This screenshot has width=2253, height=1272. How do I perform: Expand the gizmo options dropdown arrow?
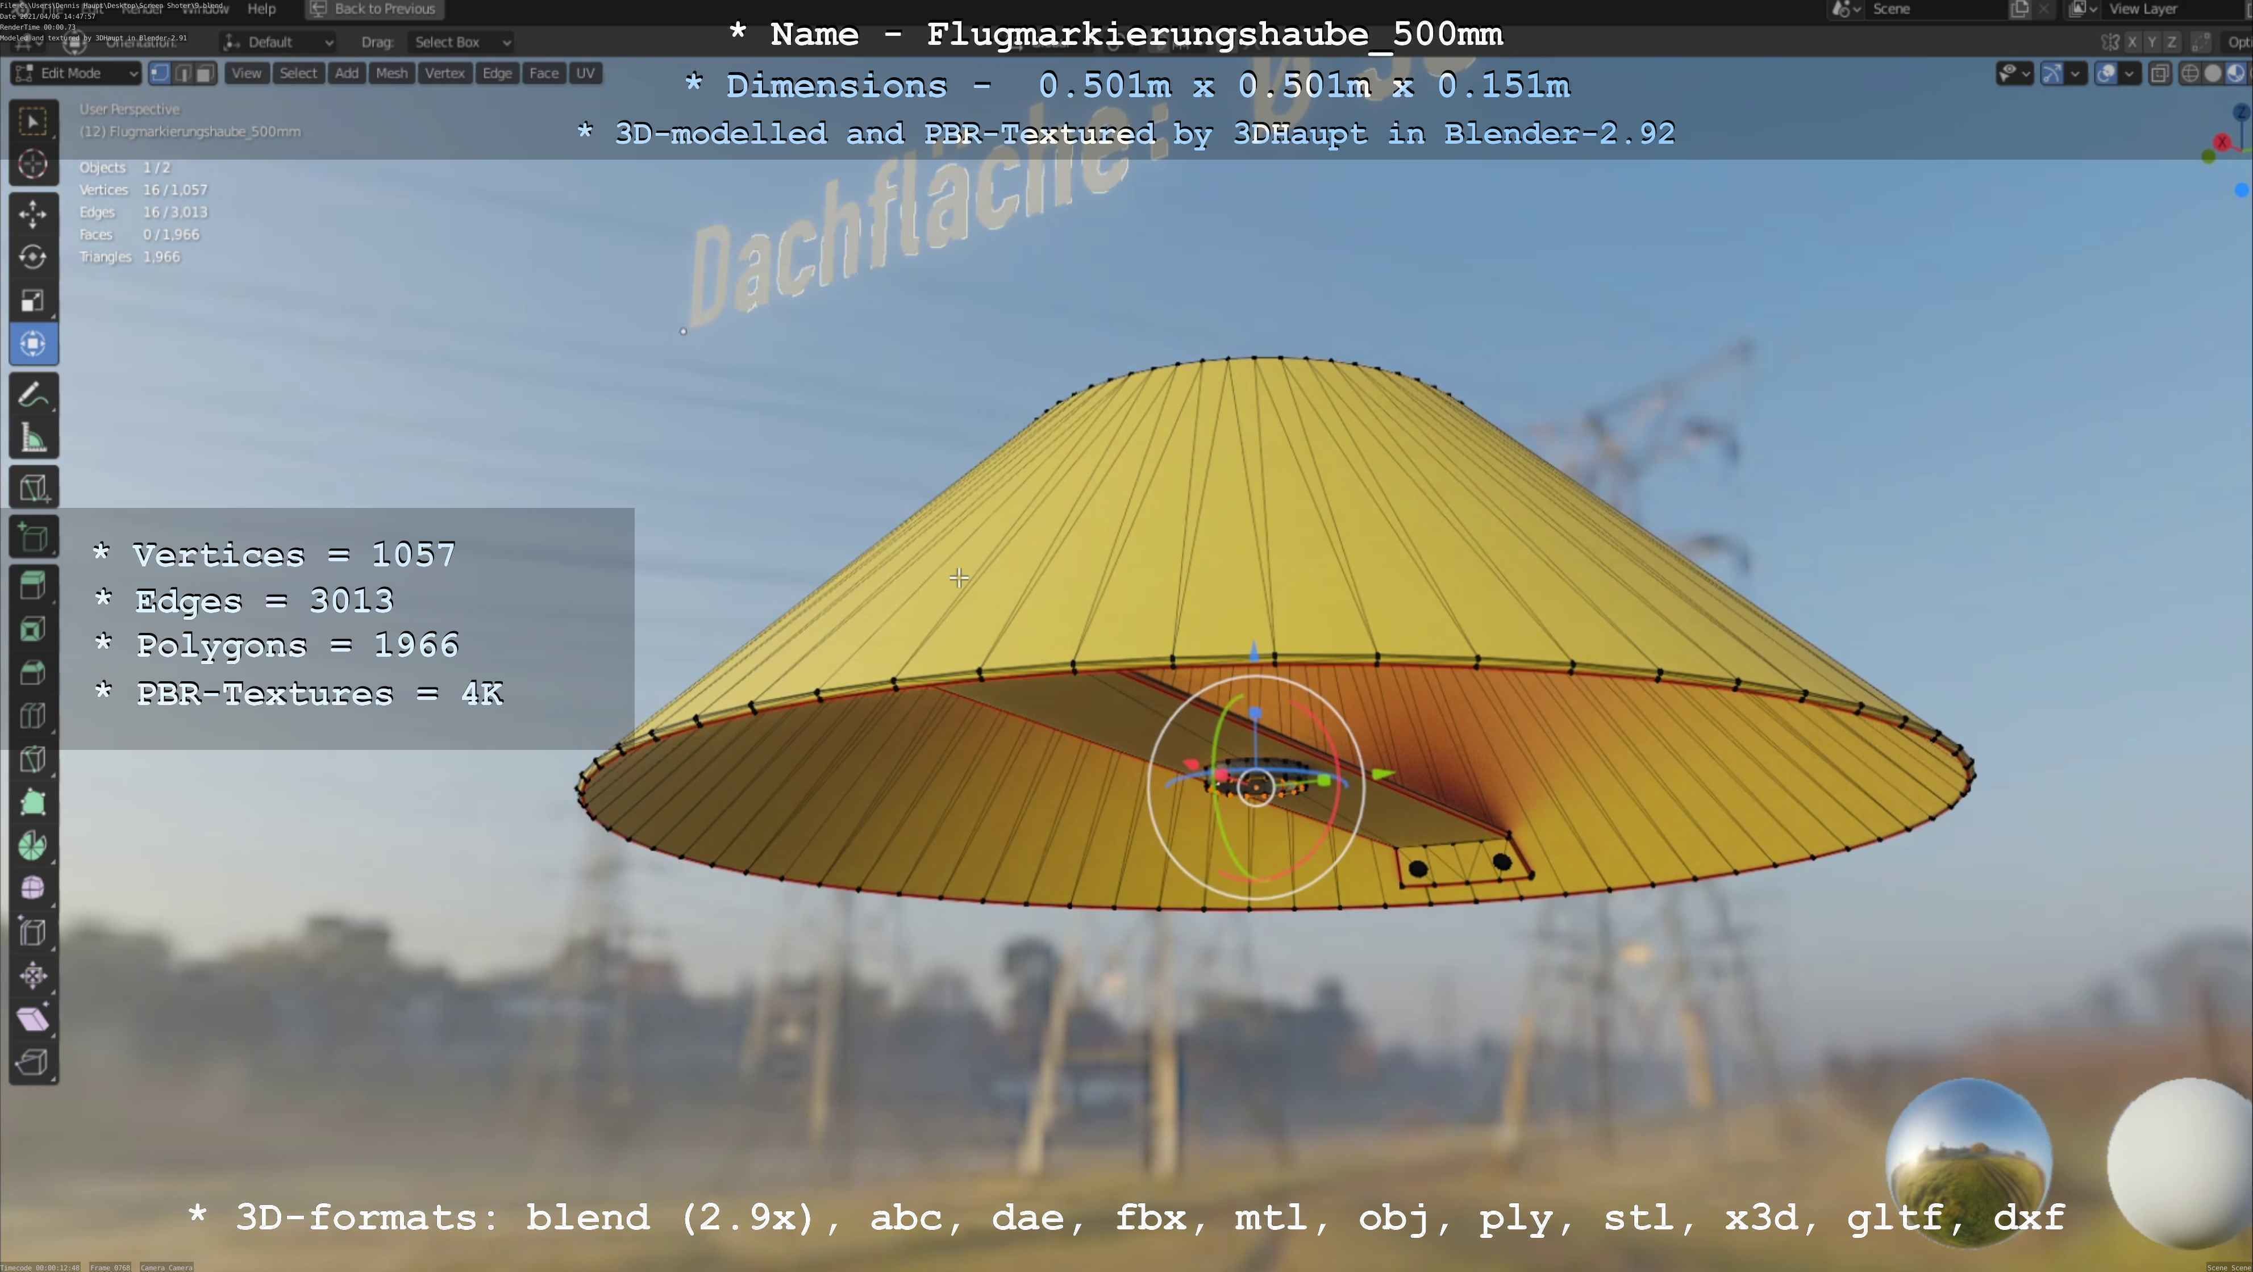pos(2076,73)
